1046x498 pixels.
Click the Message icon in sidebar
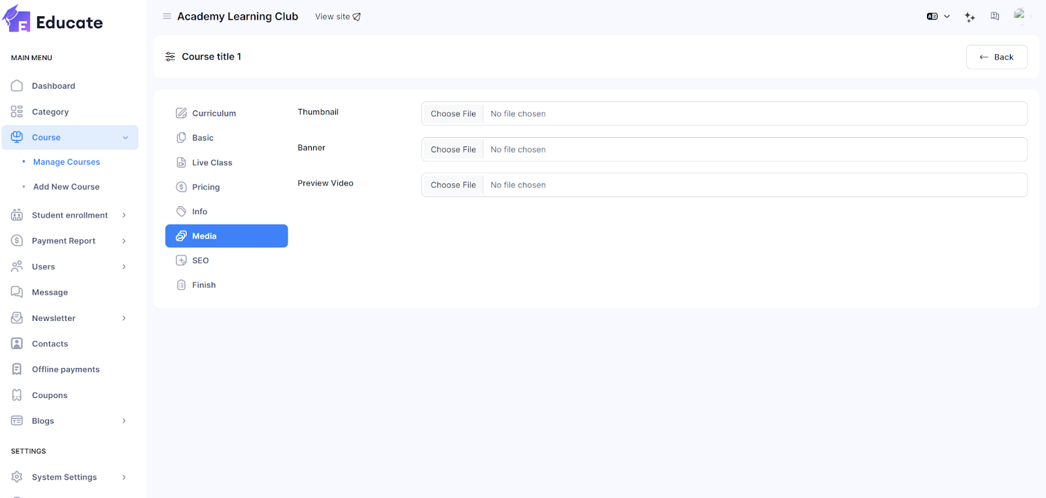point(17,292)
